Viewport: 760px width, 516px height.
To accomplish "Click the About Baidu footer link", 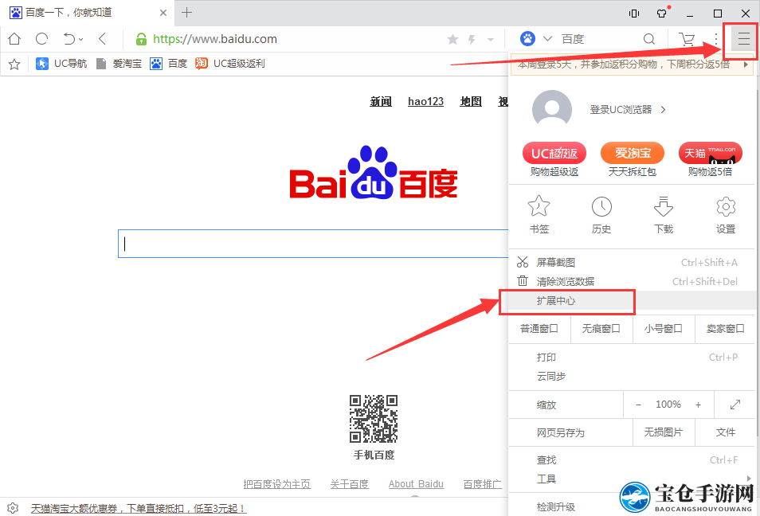I will (x=416, y=484).
